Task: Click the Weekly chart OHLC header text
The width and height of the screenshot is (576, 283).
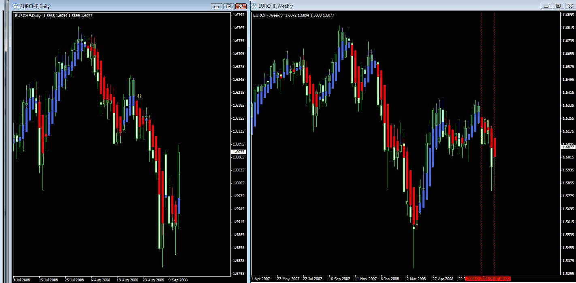Action: tap(294, 15)
